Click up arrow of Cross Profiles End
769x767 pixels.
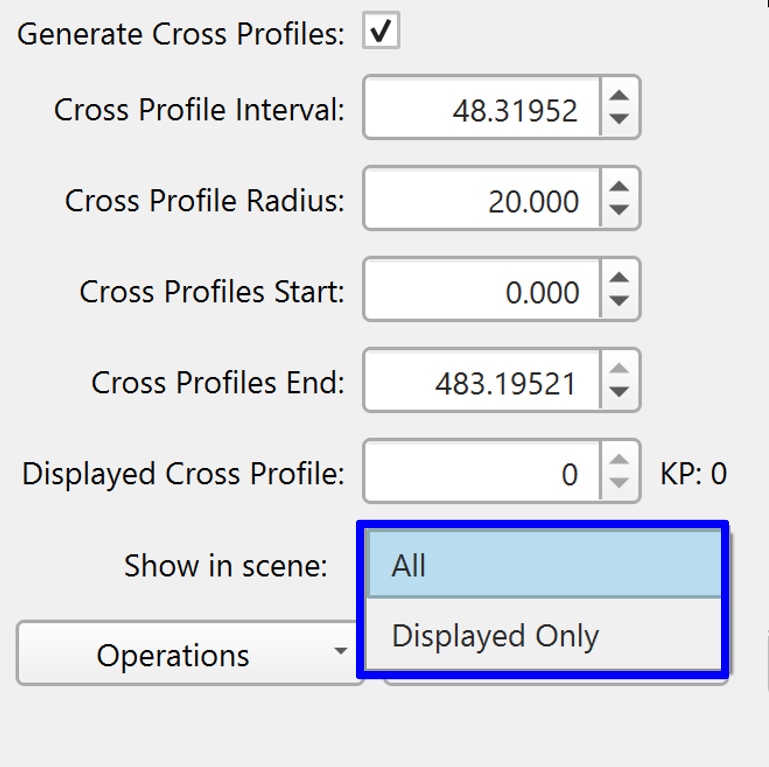pos(619,368)
